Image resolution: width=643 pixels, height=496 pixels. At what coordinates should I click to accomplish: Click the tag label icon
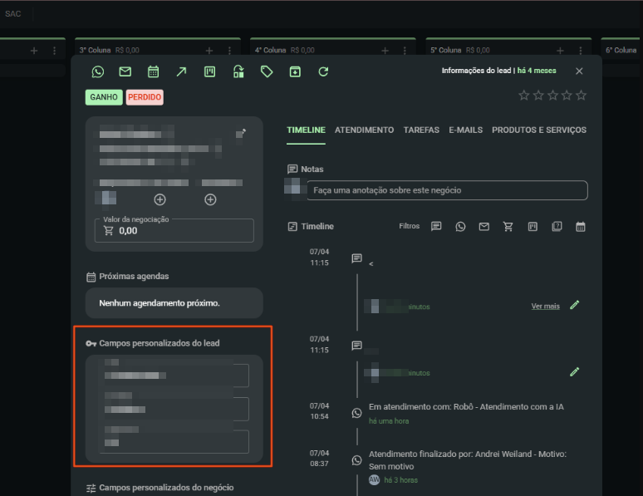(x=267, y=71)
